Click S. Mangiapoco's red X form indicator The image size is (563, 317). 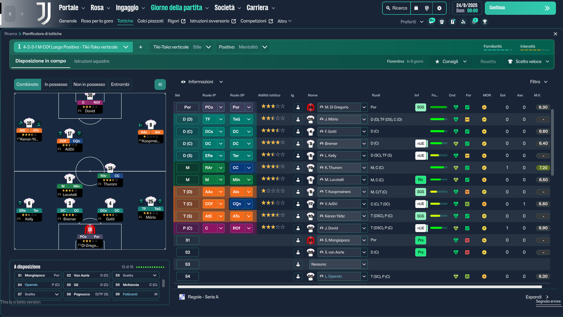[467, 240]
